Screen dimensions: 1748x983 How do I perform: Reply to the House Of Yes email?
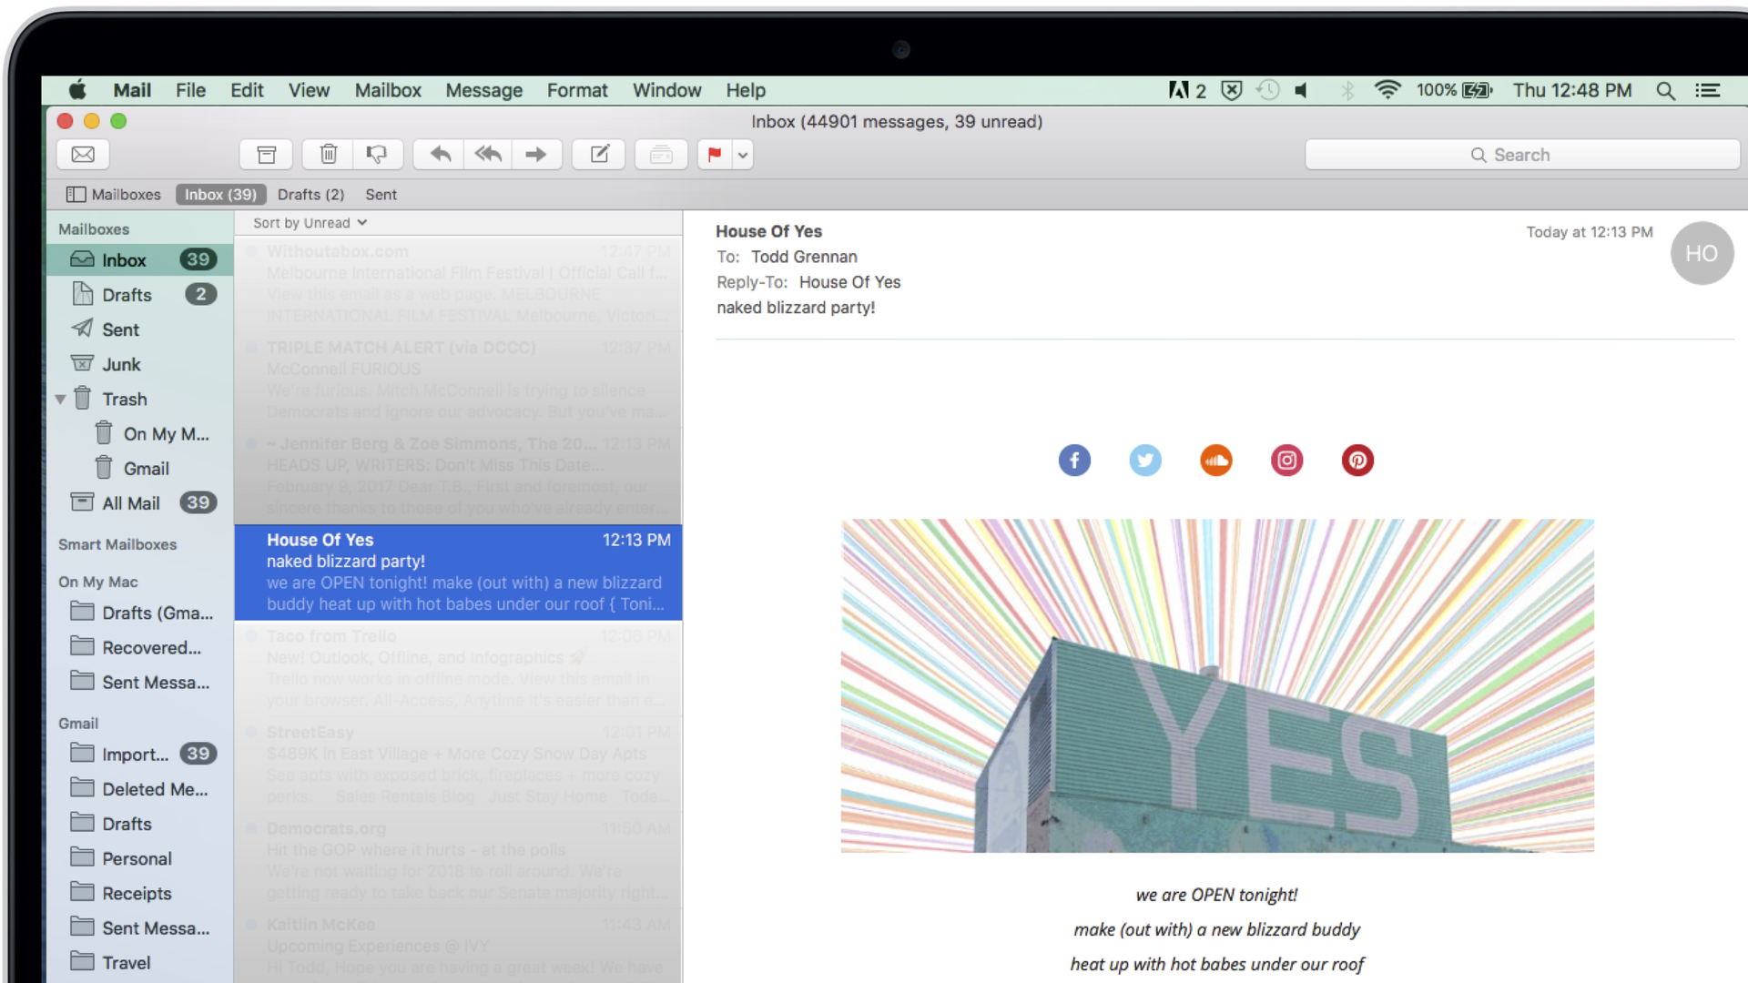(x=440, y=155)
